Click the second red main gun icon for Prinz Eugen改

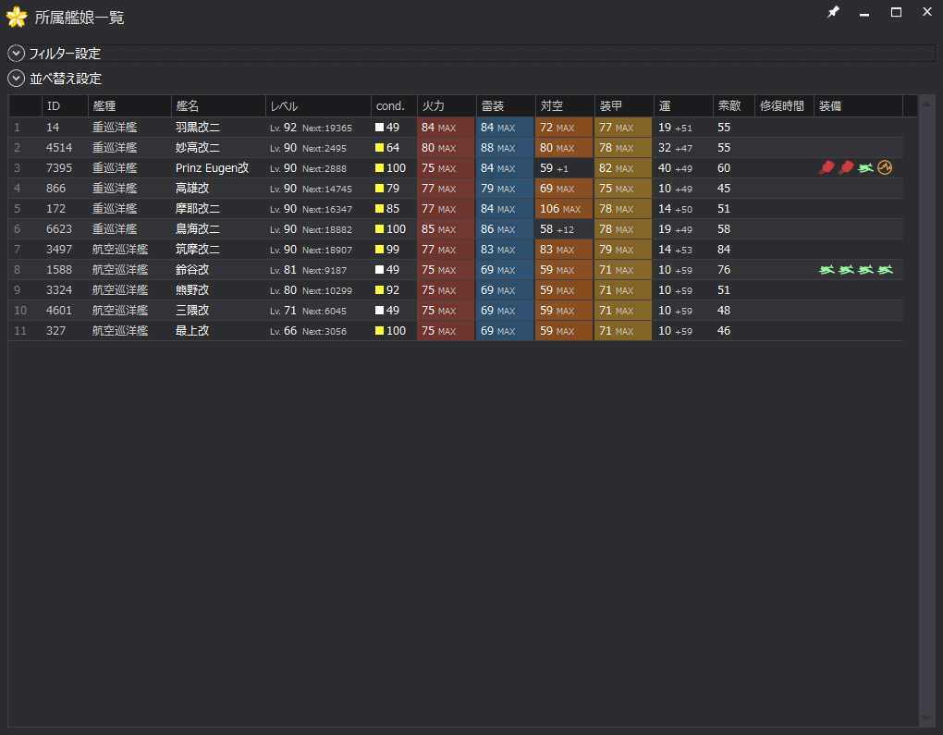tap(846, 168)
